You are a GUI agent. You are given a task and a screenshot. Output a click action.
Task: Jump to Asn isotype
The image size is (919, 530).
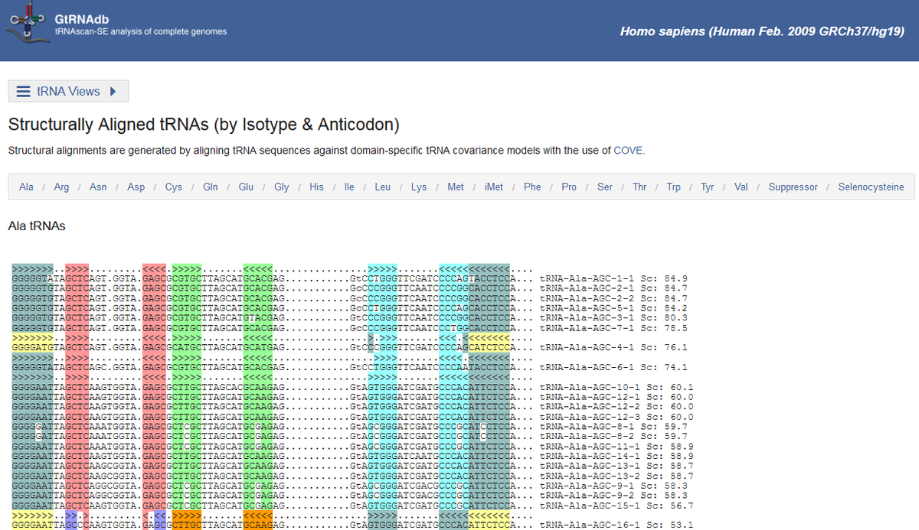(98, 187)
